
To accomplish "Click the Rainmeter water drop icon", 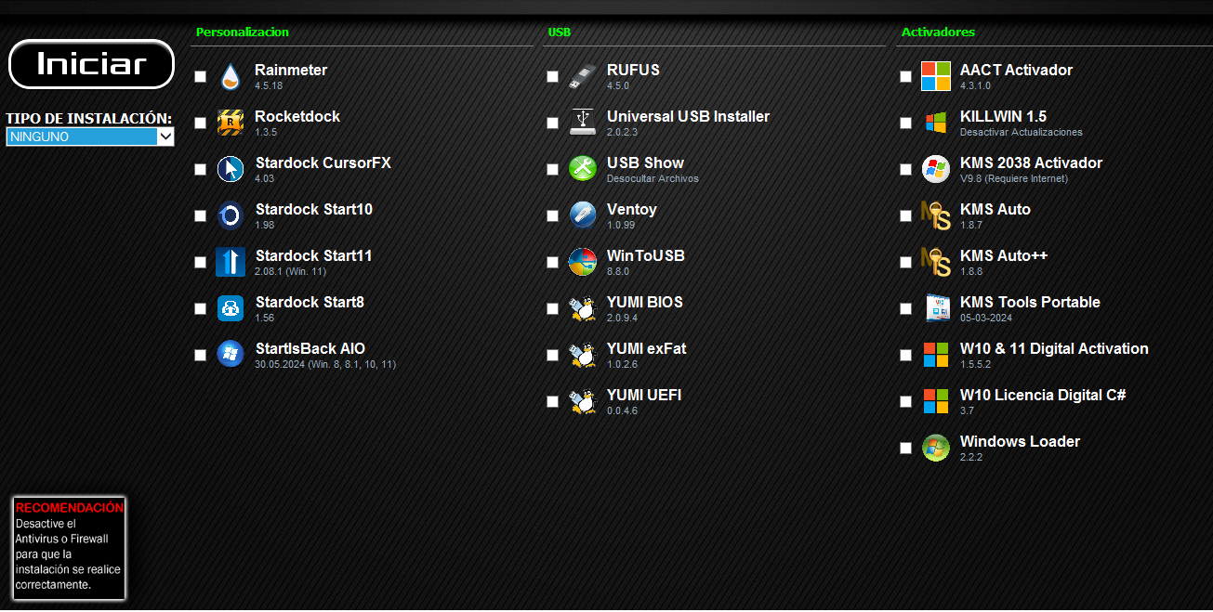I will (230, 76).
